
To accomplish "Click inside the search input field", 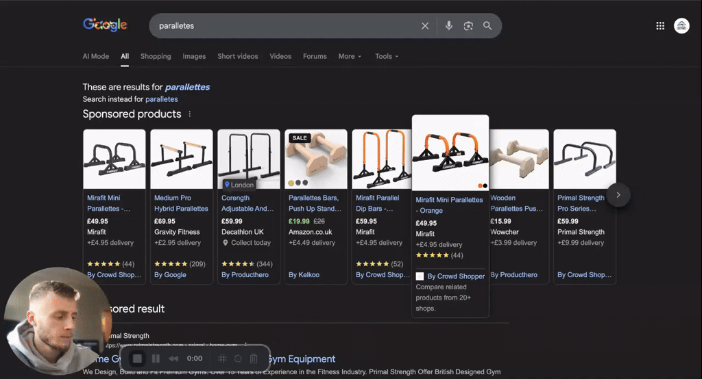I will pyautogui.click(x=287, y=26).
